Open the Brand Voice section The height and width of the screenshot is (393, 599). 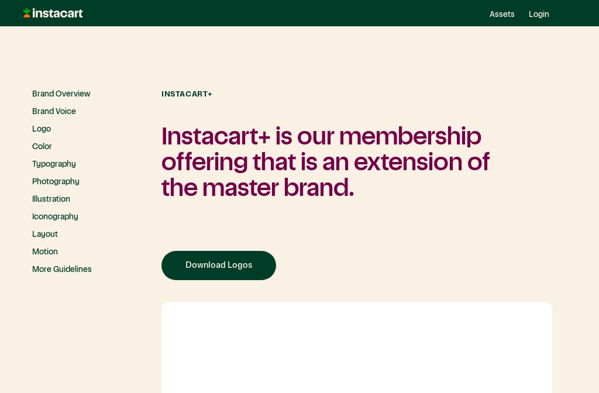pos(54,112)
